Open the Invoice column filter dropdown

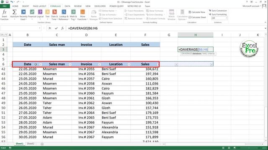point(100,65)
